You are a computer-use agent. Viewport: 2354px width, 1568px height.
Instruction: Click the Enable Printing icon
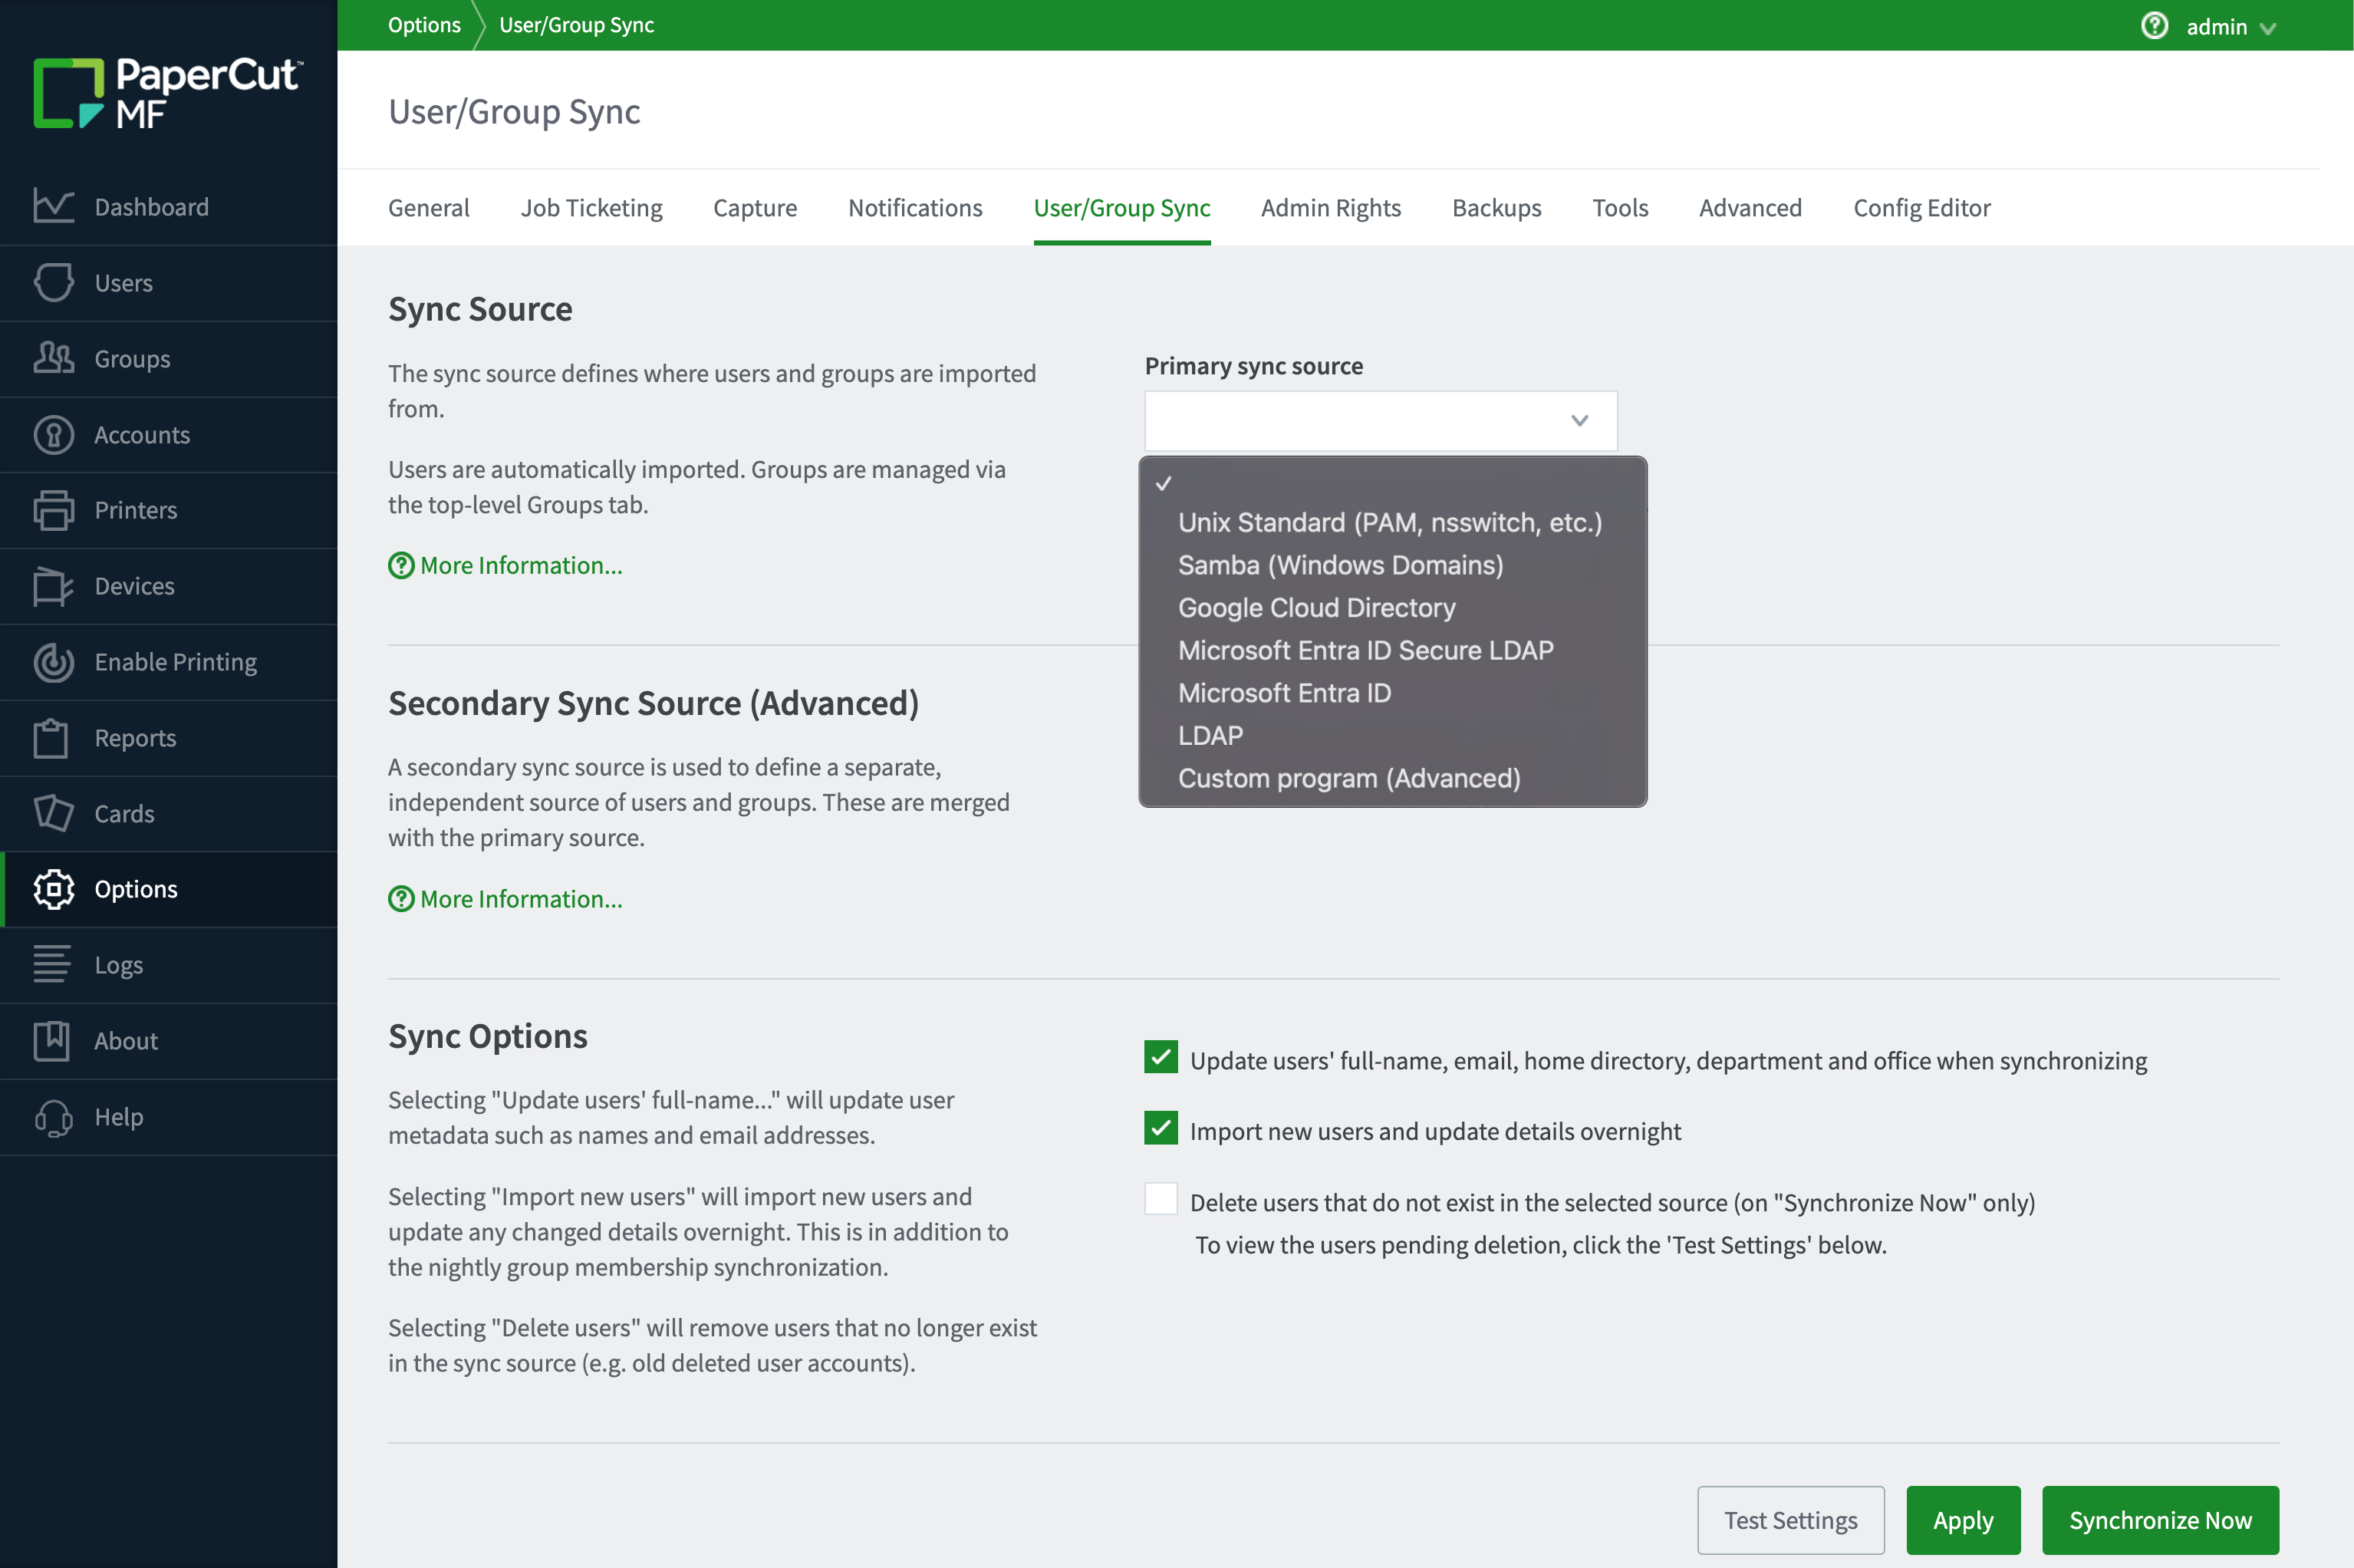click(x=53, y=662)
